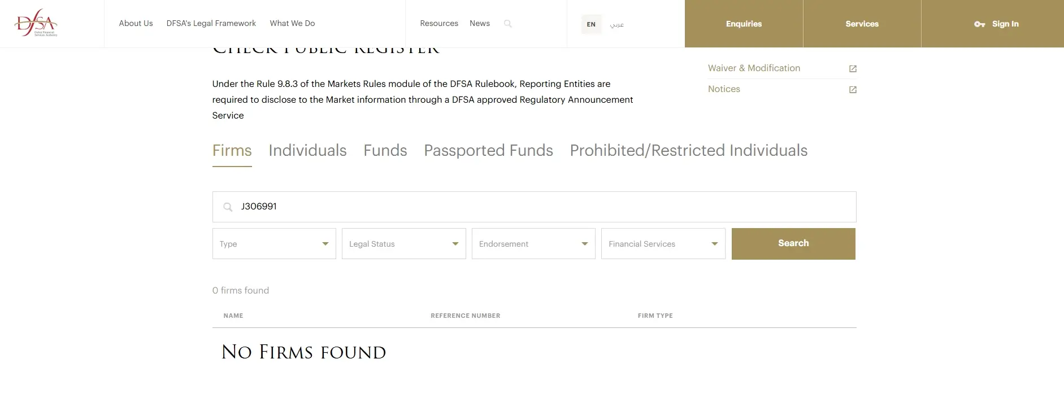Click the DFSA logo
Image resolution: width=1064 pixels, height=420 pixels.
36,23
